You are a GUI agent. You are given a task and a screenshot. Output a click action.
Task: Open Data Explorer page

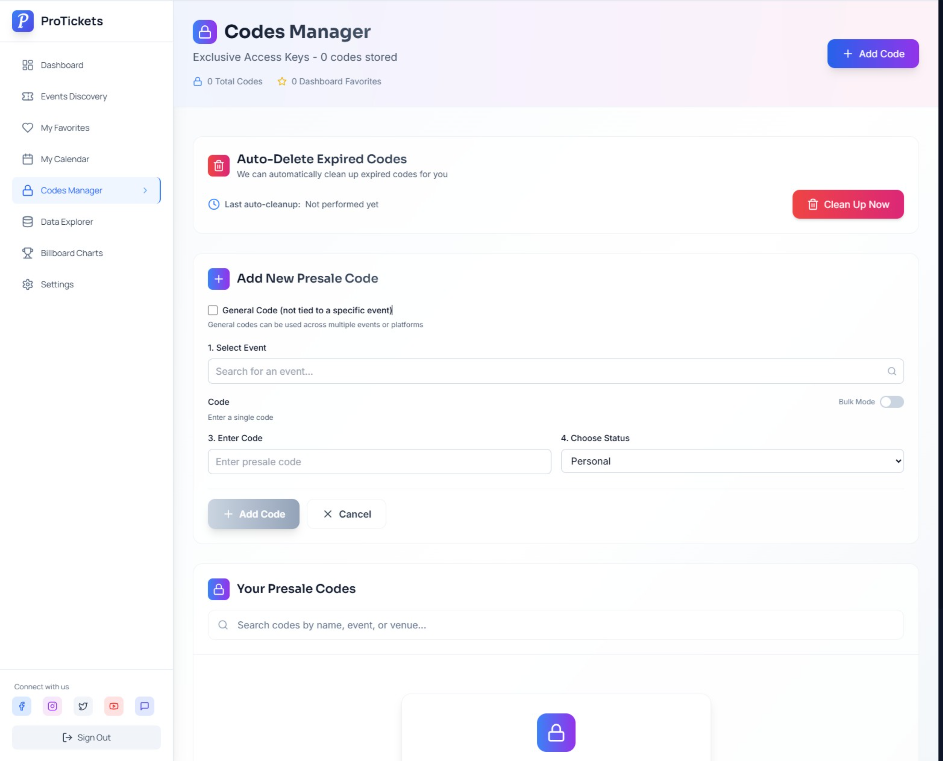click(x=86, y=222)
